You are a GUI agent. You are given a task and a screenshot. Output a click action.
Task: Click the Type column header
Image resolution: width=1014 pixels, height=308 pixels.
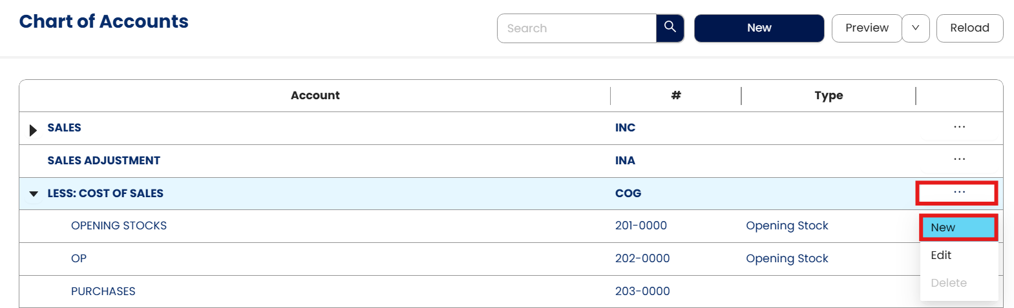pos(829,95)
